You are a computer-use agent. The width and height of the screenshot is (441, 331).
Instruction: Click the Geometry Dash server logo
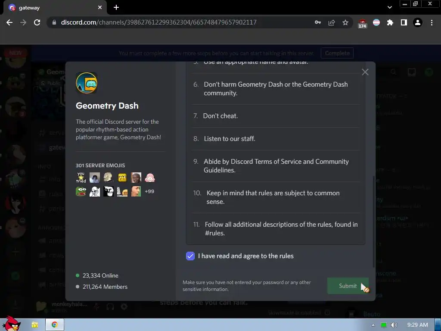(x=87, y=83)
